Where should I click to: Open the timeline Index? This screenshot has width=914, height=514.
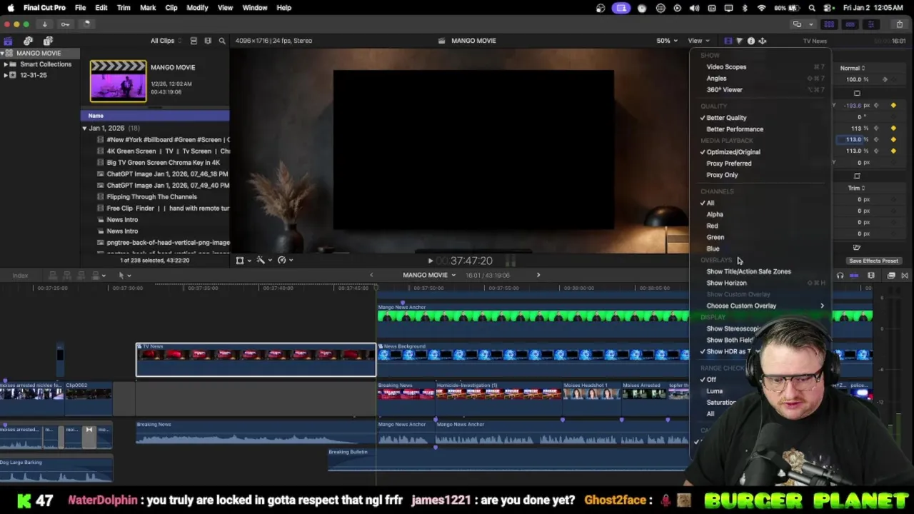[x=20, y=276]
